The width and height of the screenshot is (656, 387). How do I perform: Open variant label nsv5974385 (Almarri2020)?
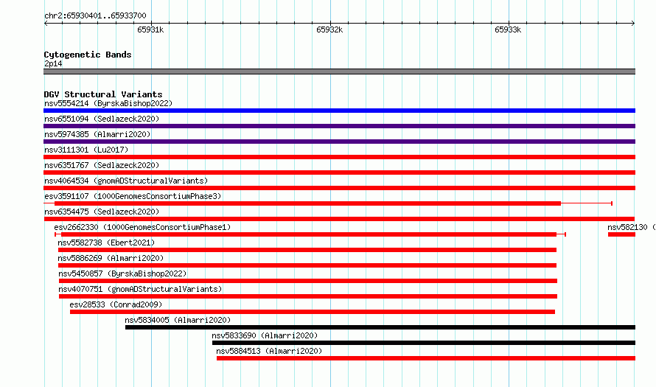pyautogui.click(x=97, y=134)
